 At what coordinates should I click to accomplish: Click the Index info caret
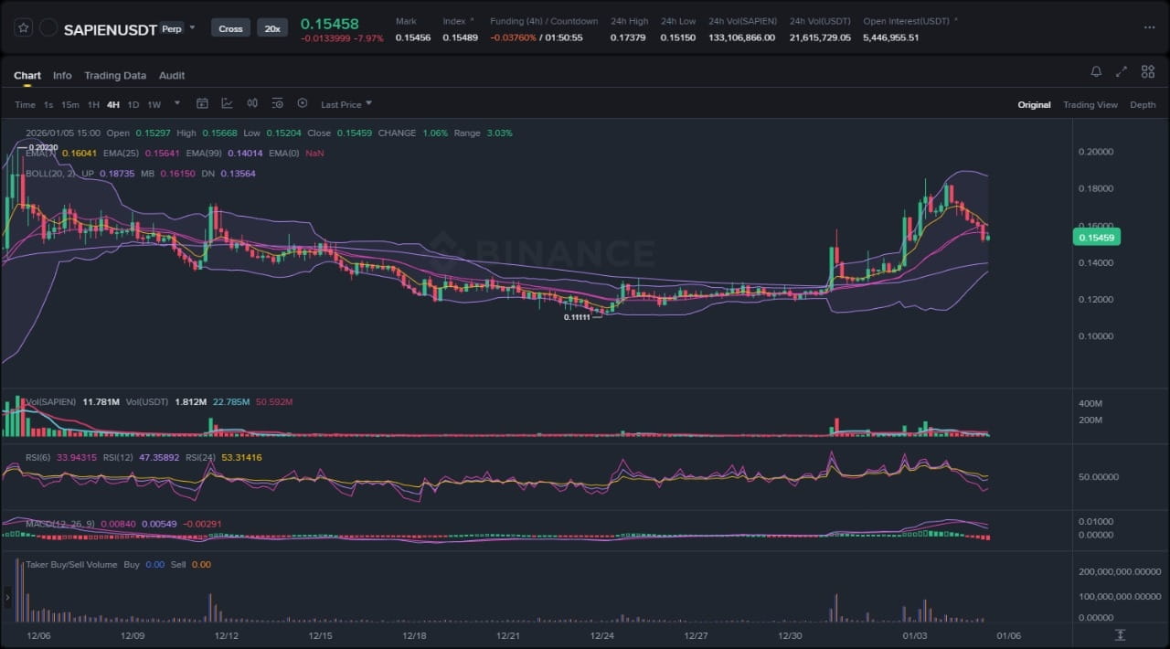click(472, 19)
